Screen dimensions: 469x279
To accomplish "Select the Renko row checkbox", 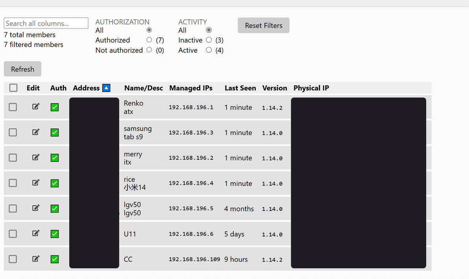I will pos(13,107).
